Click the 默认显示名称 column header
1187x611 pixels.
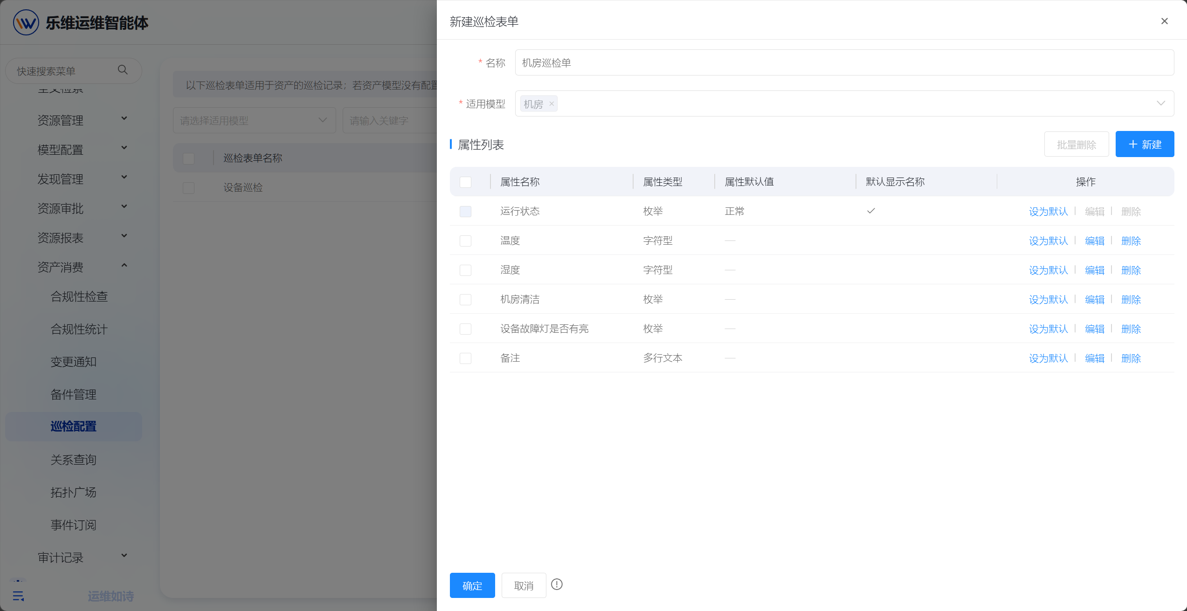click(895, 182)
